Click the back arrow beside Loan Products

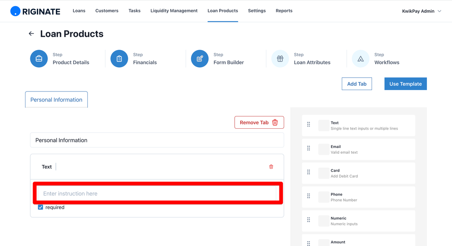coord(31,34)
